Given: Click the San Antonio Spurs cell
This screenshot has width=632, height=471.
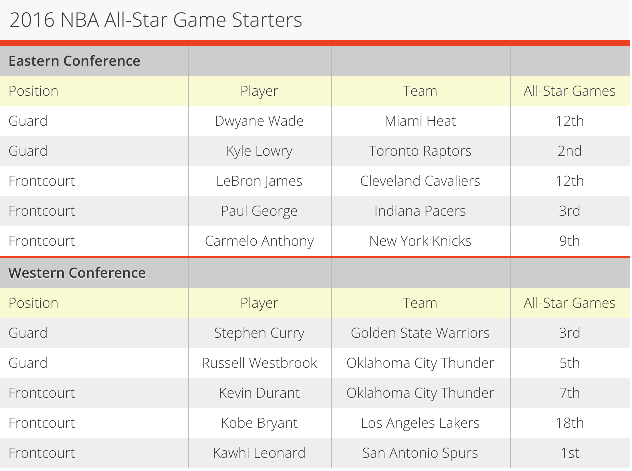Looking at the screenshot, I should click(420, 453).
